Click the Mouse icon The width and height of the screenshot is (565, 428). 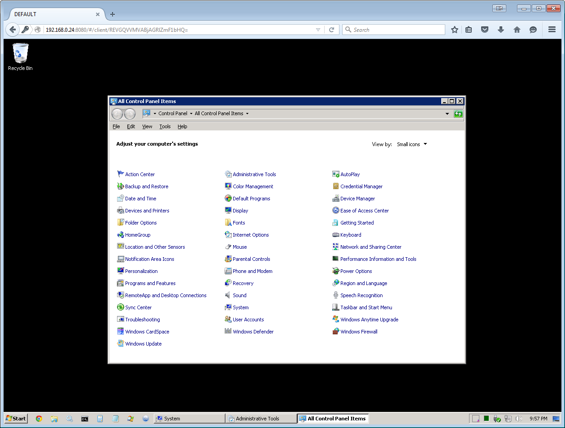click(x=228, y=246)
